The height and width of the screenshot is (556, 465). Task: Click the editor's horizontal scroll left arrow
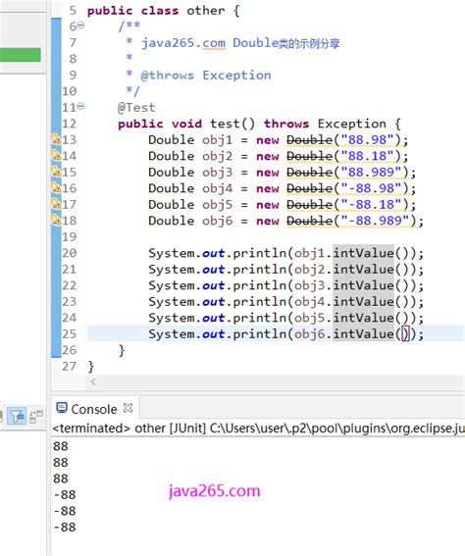93,381
